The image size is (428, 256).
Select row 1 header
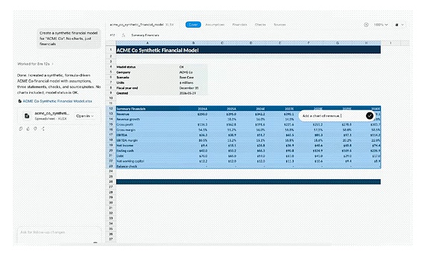[x=111, y=50]
